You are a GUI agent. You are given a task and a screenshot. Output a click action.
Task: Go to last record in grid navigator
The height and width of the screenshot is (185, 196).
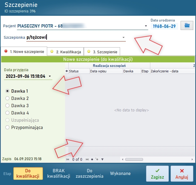[x=87, y=159]
